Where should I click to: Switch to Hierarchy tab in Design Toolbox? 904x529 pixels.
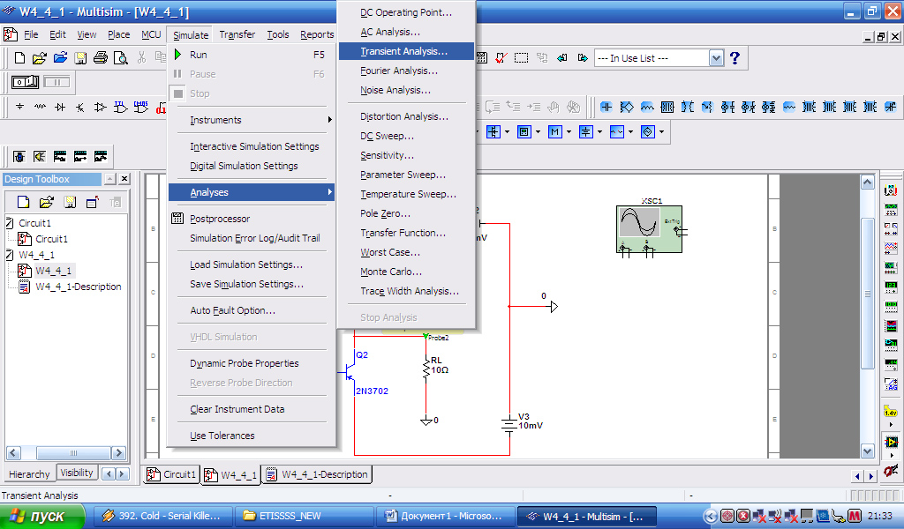(x=29, y=474)
